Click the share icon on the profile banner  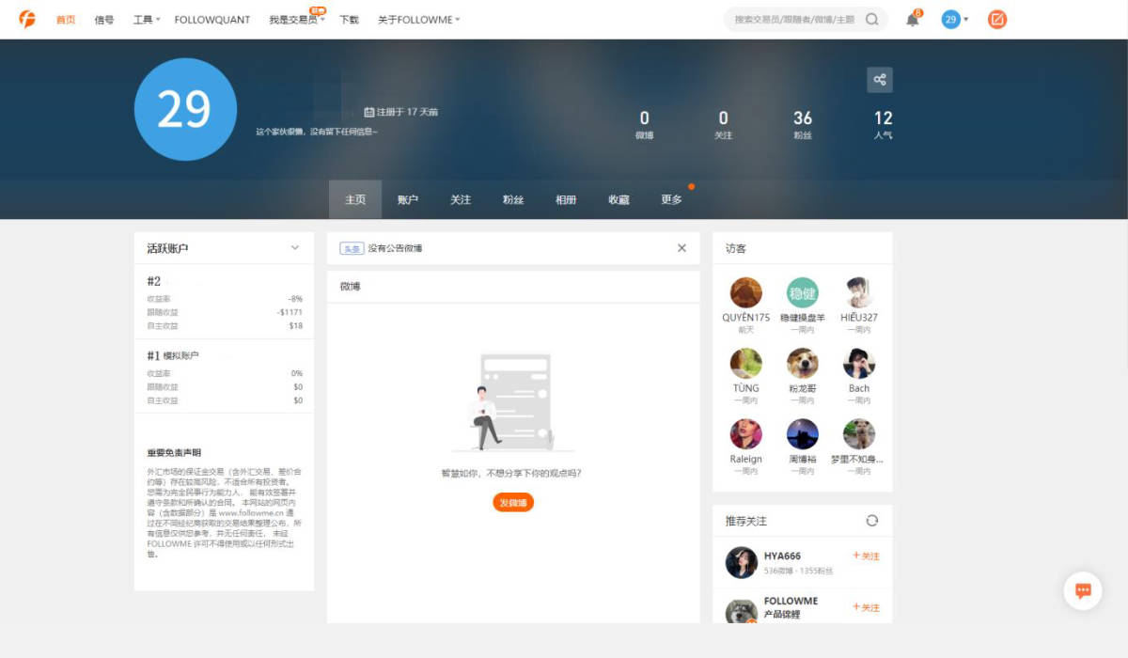pyautogui.click(x=880, y=80)
